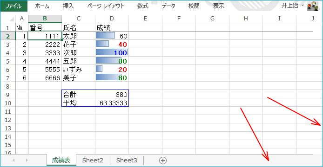The image size is (323, 167).
Task: Select the name cell 太郎
Action: click(x=79, y=36)
